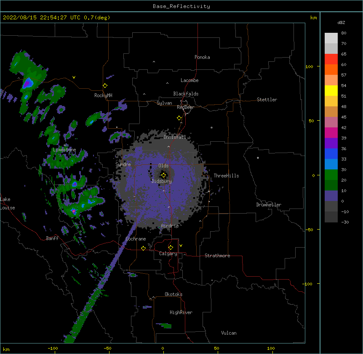The width and height of the screenshot is (363, 354).
Task: Click the yellow diamond marker above the Calgary label
Action: pos(171,248)
